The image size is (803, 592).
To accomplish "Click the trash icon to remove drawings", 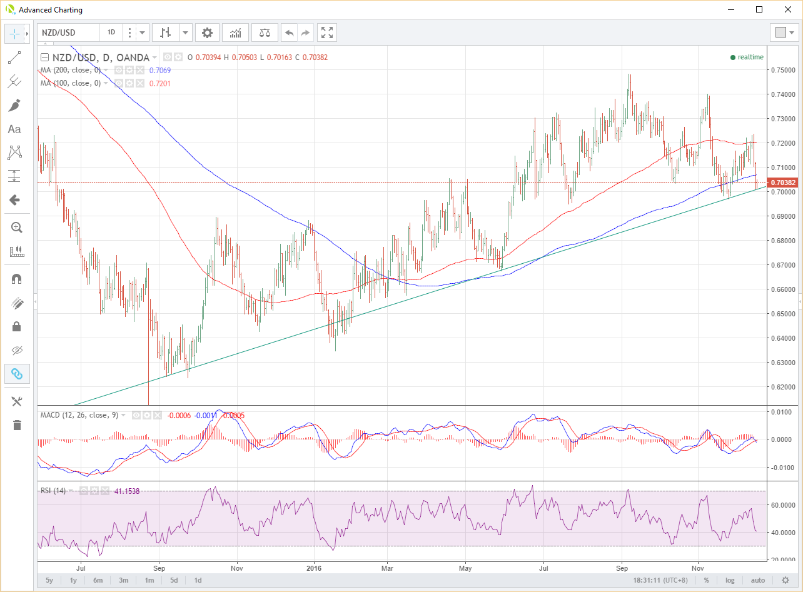I will point(17,425).
